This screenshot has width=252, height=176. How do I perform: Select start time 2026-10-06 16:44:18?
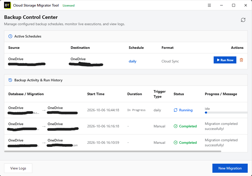point(103,110)
